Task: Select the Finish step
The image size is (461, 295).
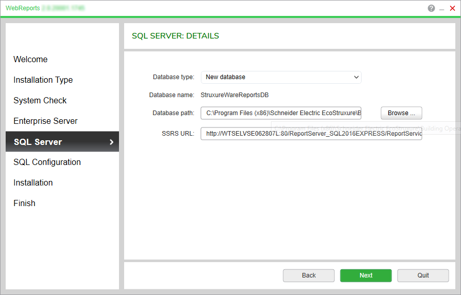Action: [24, 204]
